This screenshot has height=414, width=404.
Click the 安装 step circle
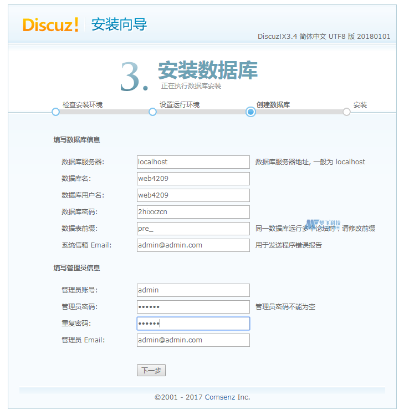pyautogui.click(x=347, y=112)
